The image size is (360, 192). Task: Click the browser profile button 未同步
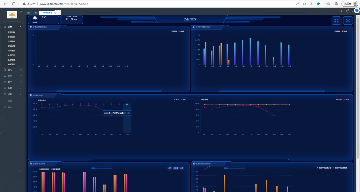coord(350,4)
